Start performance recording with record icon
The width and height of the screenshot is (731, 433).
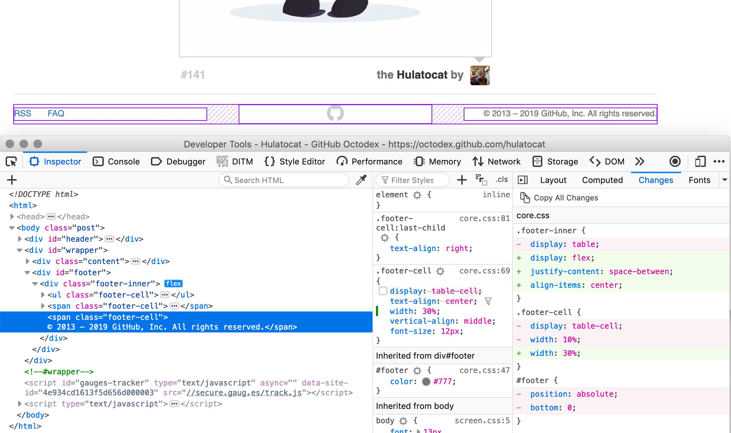675,161
